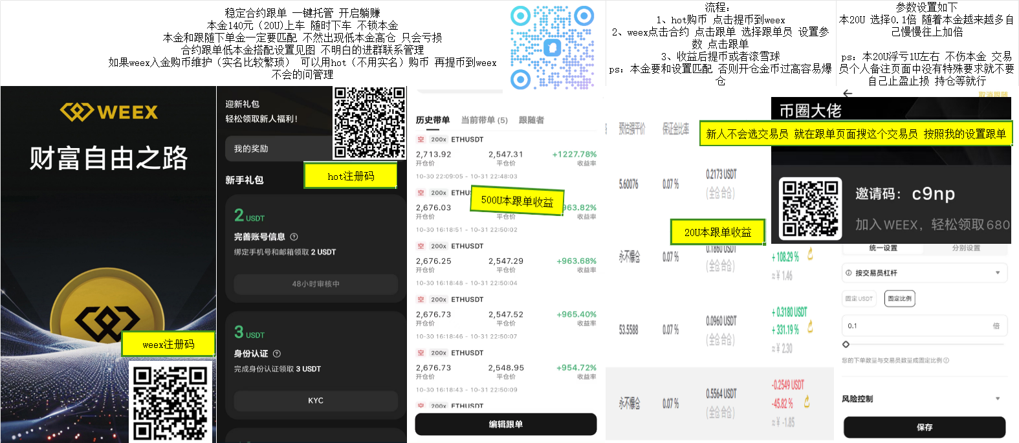The width and height of the screenshot is (1019, 443).
Task: Select the +965.40% return value
Action: pos(576,314)
